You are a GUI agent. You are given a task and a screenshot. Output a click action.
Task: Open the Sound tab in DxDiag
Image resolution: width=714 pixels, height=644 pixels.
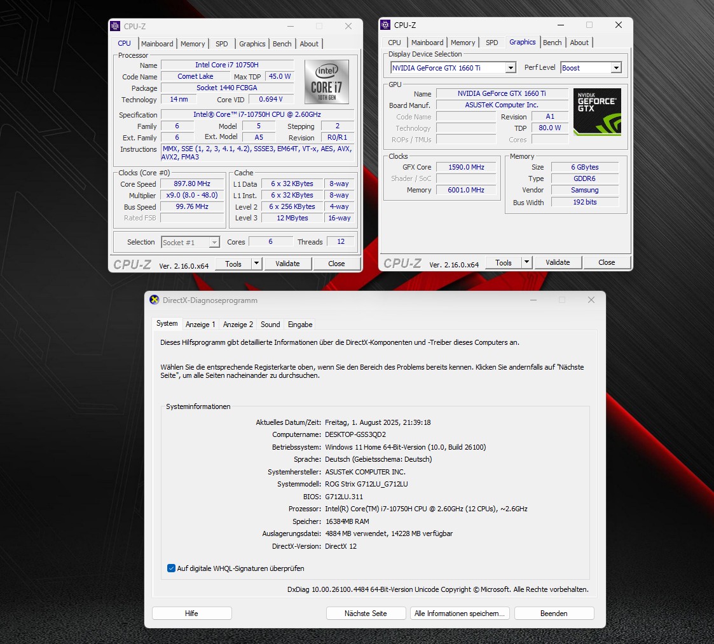270,325
